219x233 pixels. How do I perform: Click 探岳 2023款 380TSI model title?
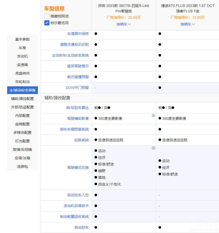tap(124, 8)
